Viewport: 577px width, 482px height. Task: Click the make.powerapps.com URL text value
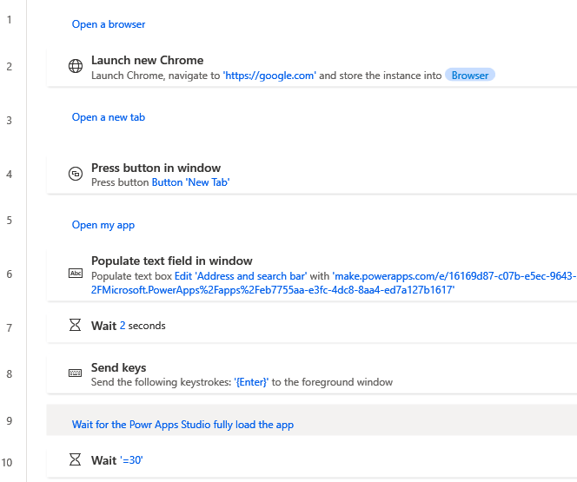click(334, 283)
